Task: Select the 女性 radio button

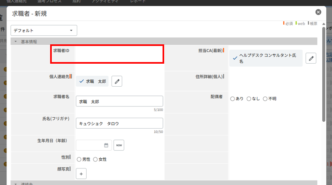Action: tap(95, 159)
